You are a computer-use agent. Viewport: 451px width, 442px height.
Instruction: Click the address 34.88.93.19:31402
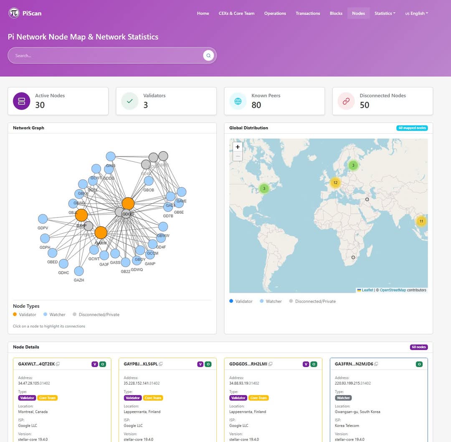point(244,383)
